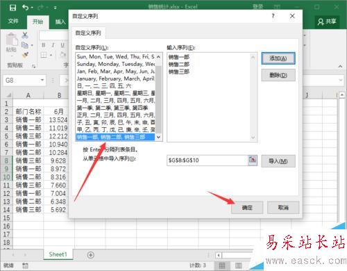Click the 取消 button
The width and height of the screenshot is (347, 271).
(x=283, y=208)
